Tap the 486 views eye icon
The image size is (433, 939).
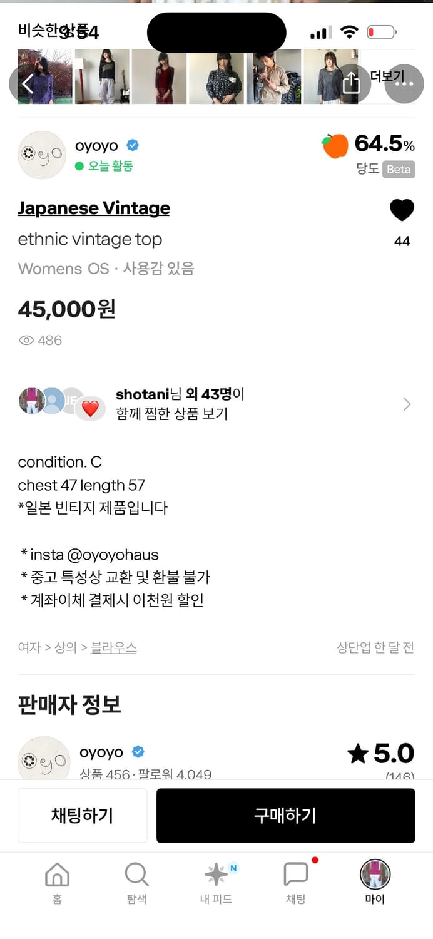(x=26, y=340)
